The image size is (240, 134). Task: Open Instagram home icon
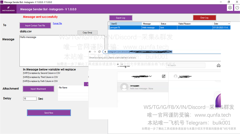pyautogui.click(x=219, y=65)
